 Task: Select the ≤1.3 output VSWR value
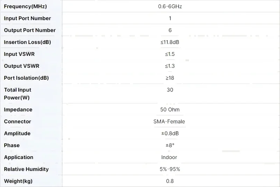(x=170, y=66)
